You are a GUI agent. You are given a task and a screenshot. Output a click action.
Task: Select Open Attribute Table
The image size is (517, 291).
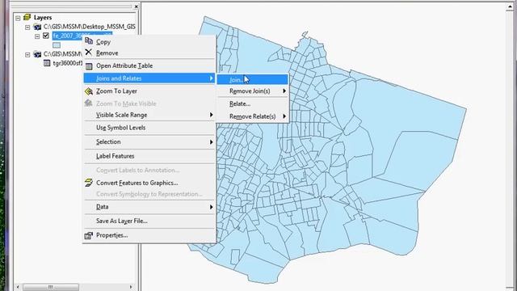(149, 65)
